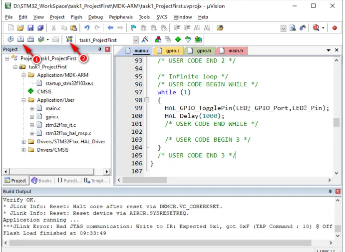Open the Flash menu

click(x=76, y=17)
